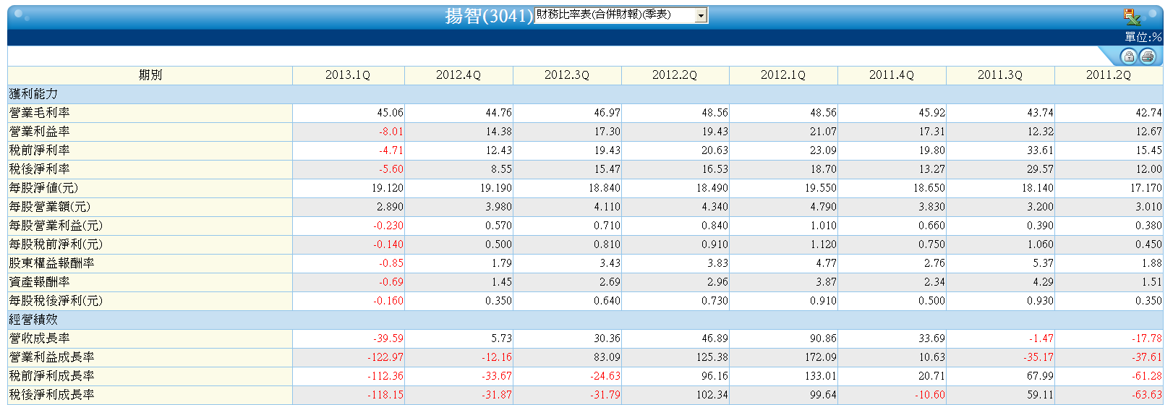Click the 獲利能力 section heading

pos(33,94)
